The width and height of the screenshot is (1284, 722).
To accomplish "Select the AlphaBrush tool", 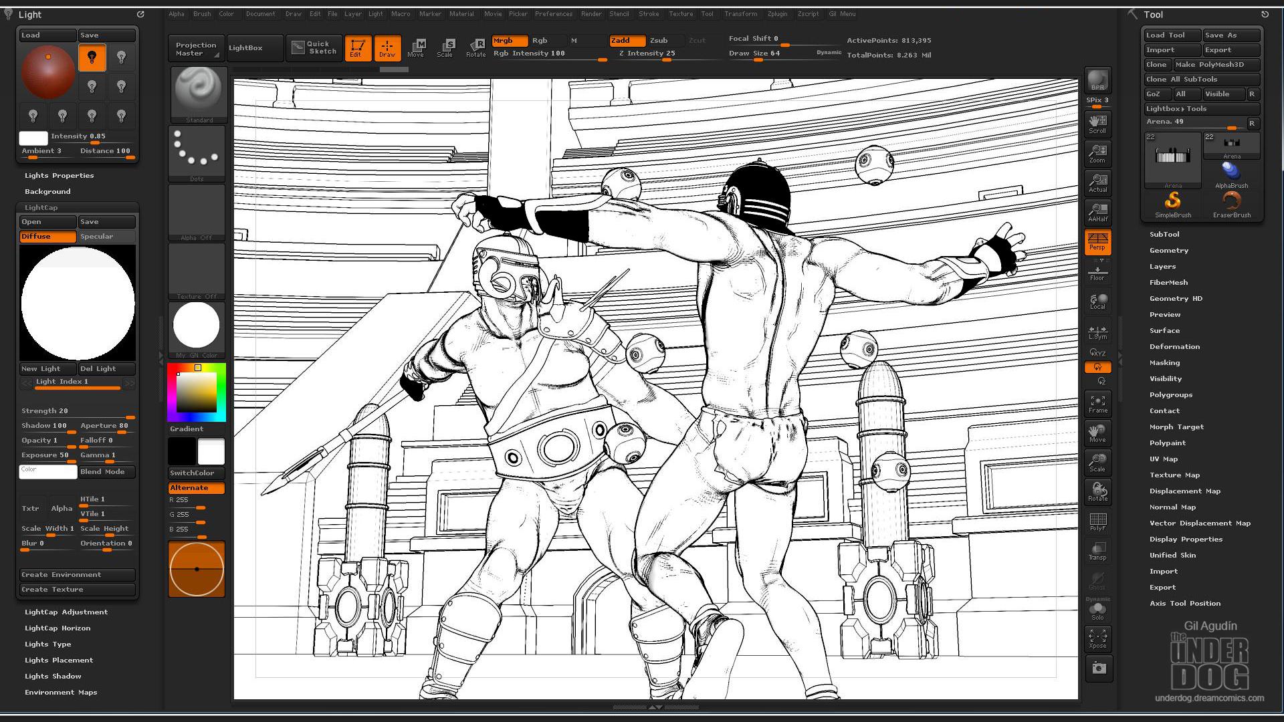I will (1231, 175).
